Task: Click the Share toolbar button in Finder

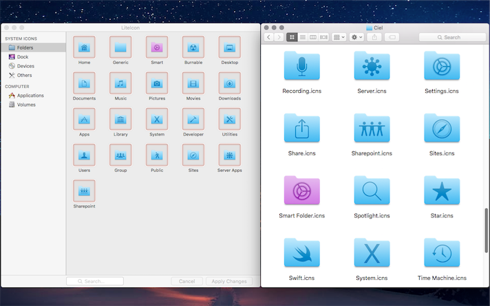Action: 374,37
